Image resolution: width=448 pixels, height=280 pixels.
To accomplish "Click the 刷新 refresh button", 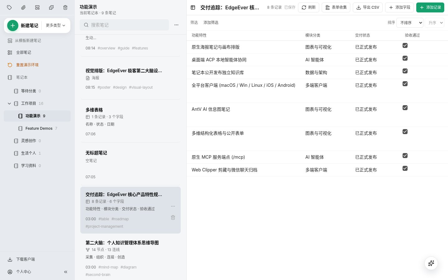I will click(309, 7).
